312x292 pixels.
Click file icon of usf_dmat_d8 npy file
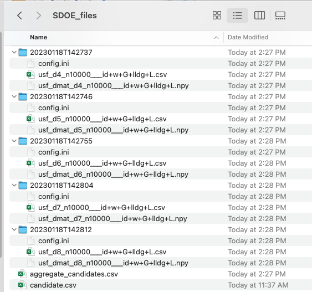31,263
